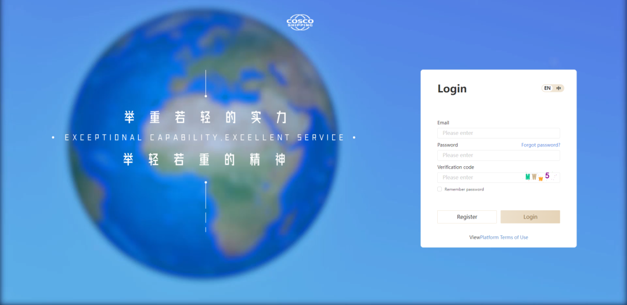
Task: Click the slogan 举轻若重的精神
Action: [205, 160]
